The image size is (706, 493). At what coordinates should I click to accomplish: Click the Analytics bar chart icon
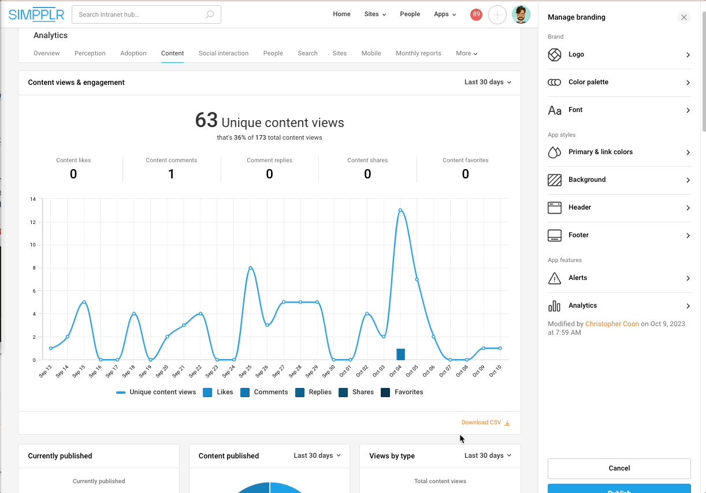pos(555,306)
